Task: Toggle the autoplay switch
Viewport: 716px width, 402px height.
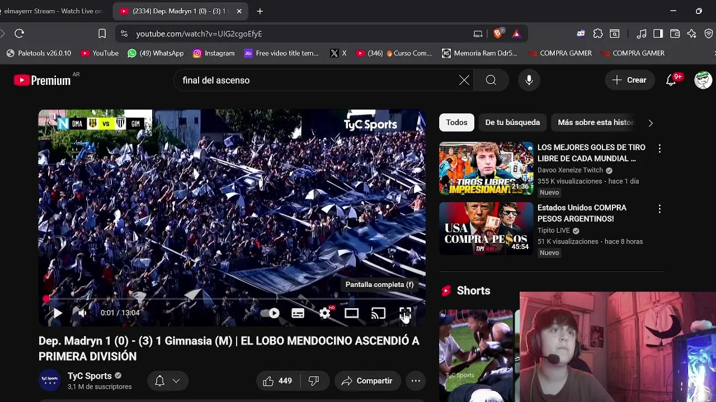Action: point(270,313)
